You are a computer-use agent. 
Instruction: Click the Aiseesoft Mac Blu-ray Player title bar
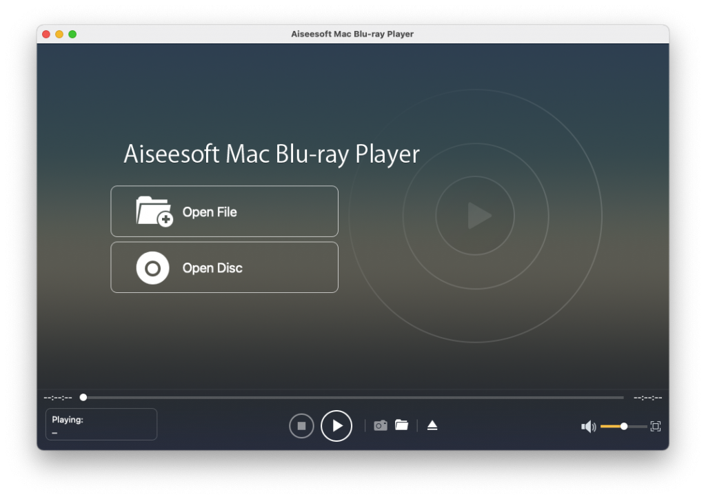(352, 34)
